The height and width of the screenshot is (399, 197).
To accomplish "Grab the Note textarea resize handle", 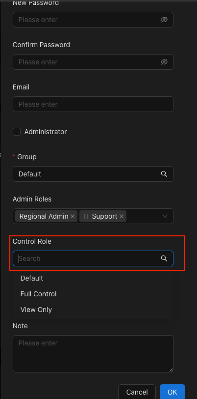I will pyautogui.click(x=172, y=370).
